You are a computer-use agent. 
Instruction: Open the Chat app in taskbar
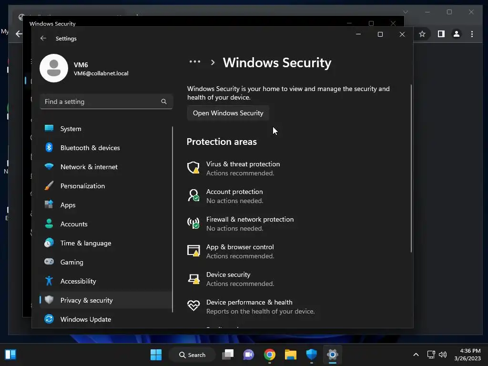tap(248, 355)
